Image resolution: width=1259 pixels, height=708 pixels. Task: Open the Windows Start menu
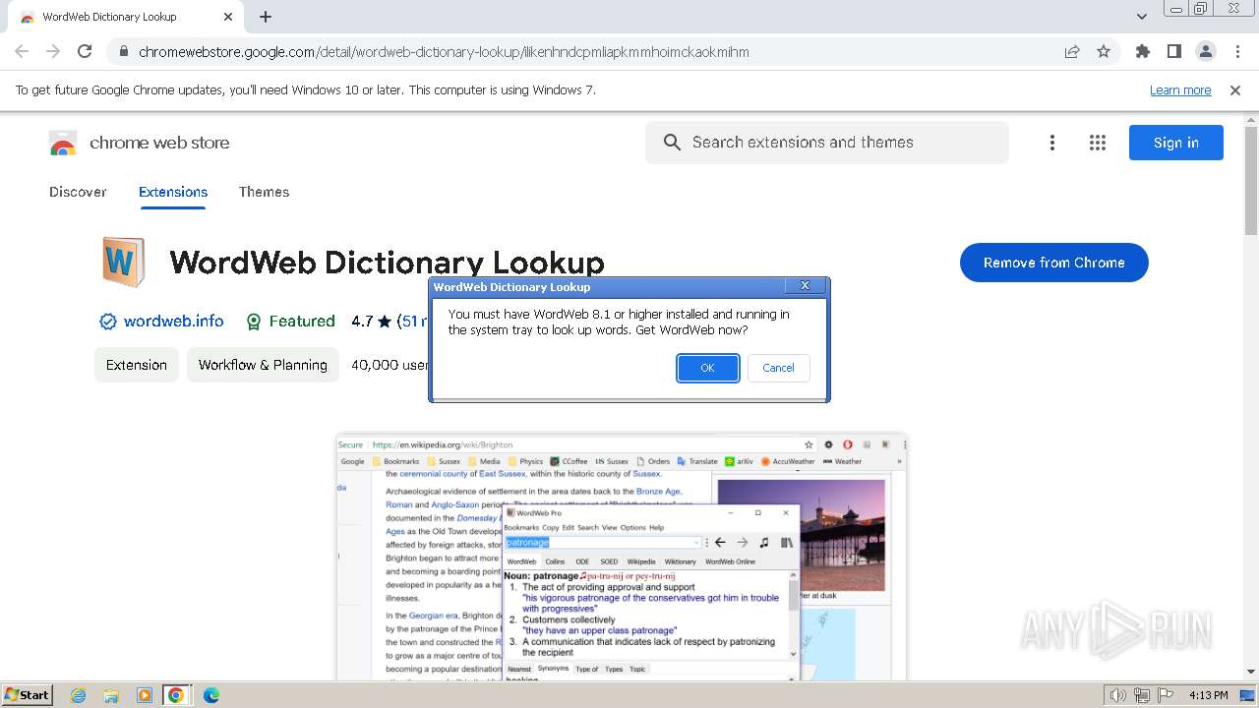pos(28,695)
